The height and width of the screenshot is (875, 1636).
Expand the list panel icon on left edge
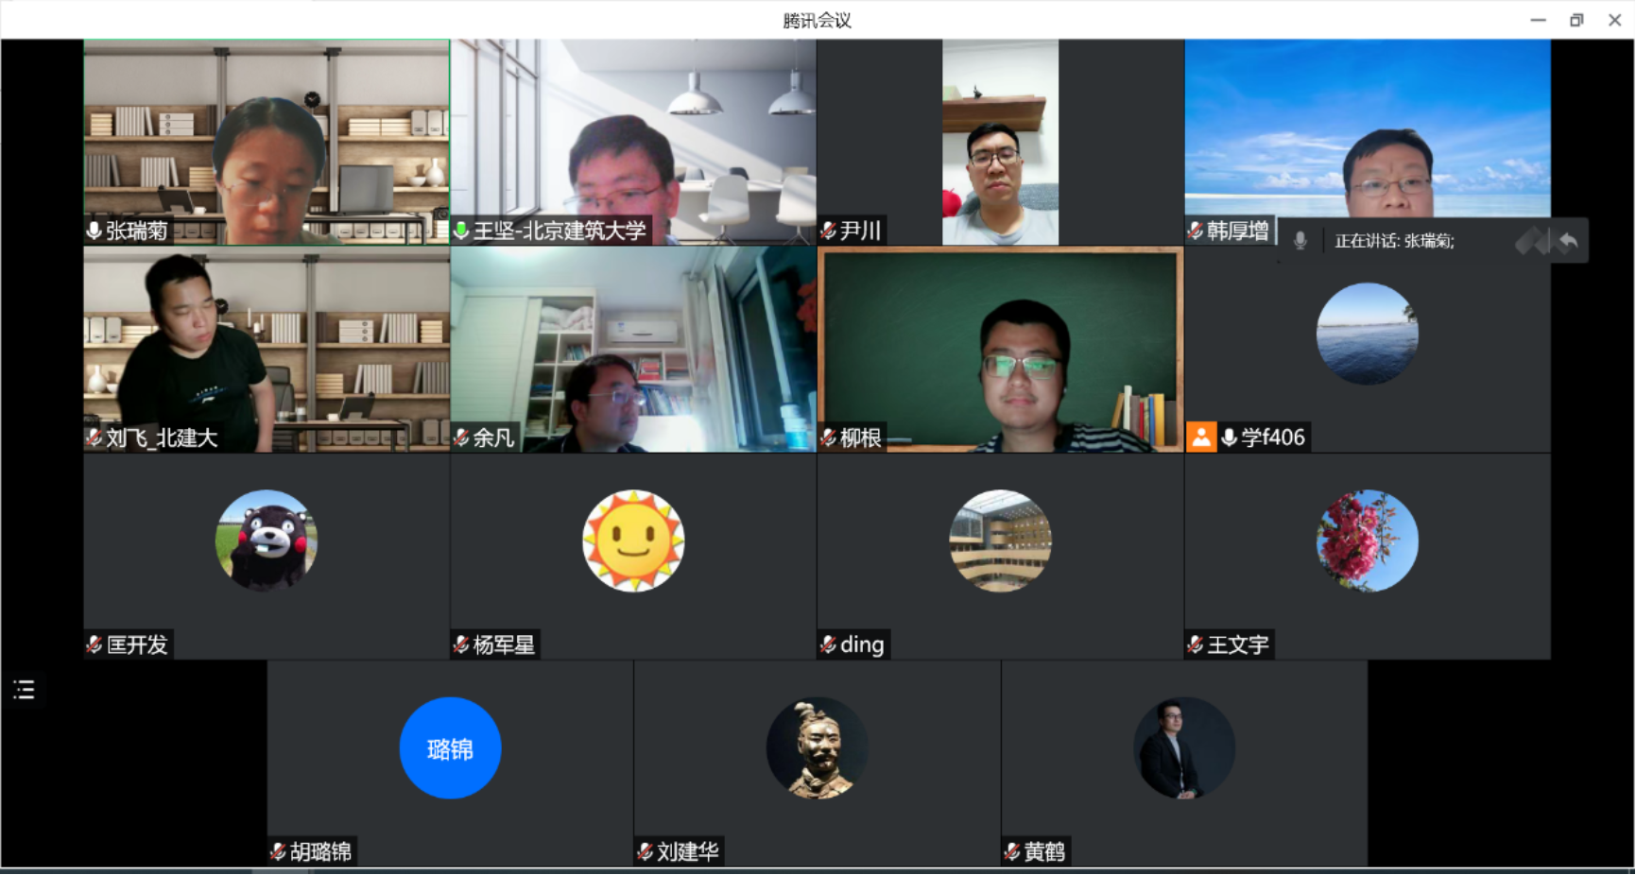pyautogui.click(x=24, y=690)
